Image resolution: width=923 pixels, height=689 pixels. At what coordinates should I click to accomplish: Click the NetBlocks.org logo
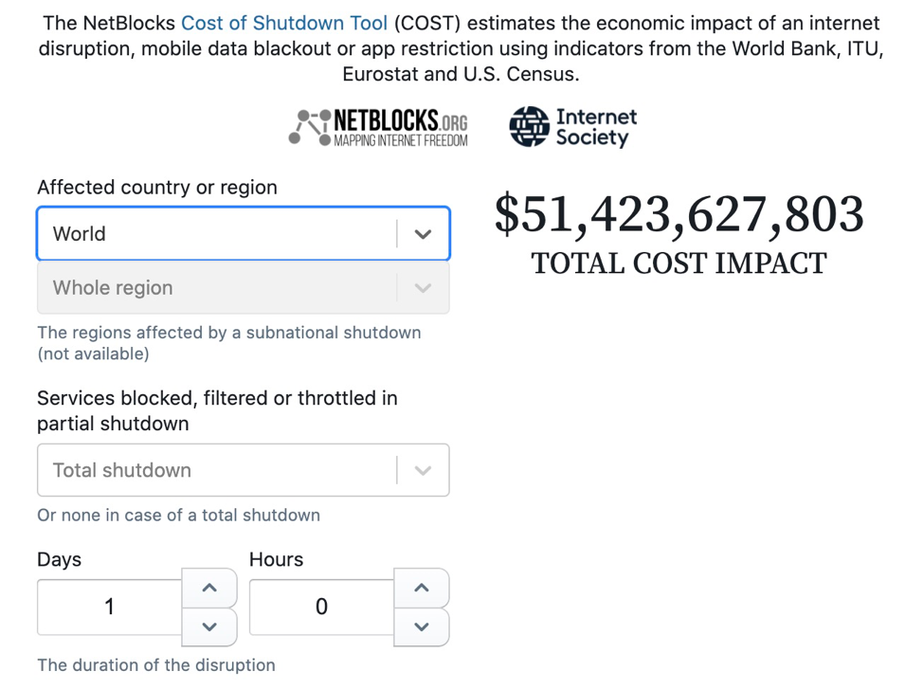(378, 127)
